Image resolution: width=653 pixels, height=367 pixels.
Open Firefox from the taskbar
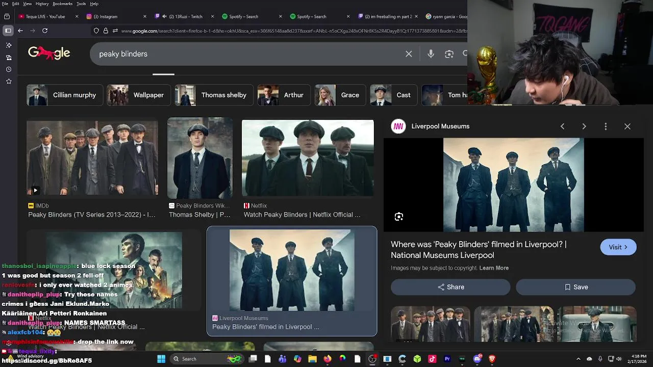click(x=327, y=359)
